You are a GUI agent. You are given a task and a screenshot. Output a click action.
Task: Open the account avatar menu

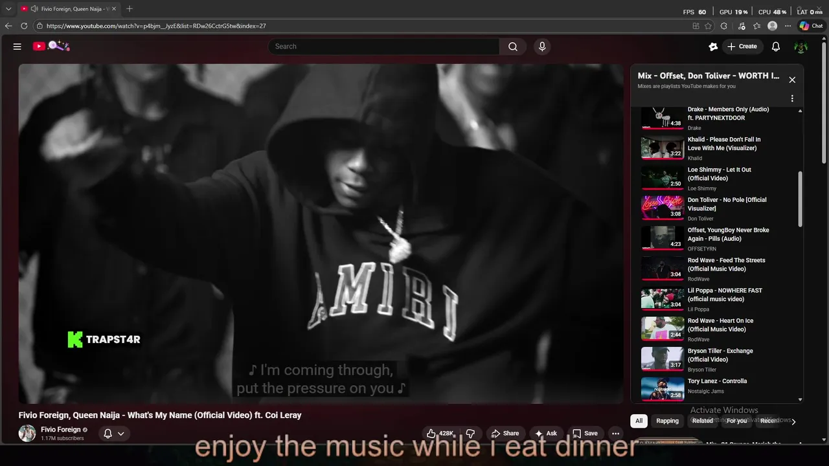[801, 47]
